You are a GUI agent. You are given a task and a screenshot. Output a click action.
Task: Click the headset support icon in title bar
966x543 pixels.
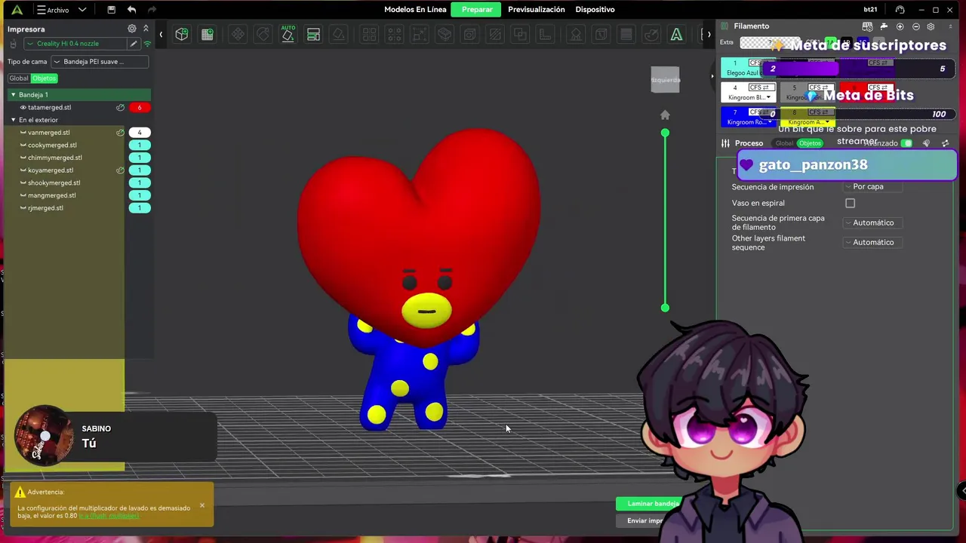(900, 10)
